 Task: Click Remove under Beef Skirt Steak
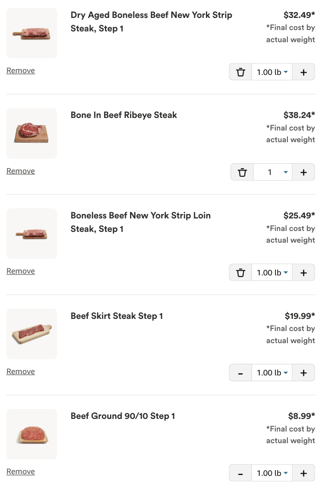tap(21, 371)
